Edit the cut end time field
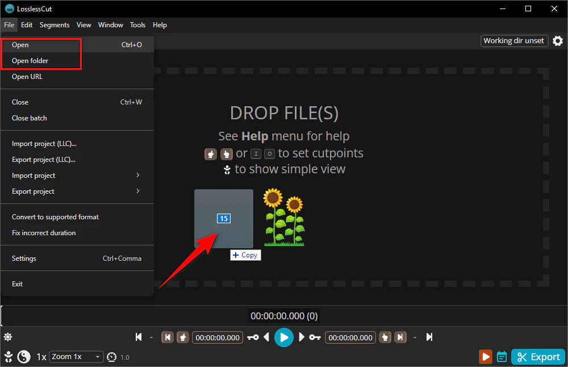Image resolution: width=568 pixels, height=367 pixels. [350, 337]
